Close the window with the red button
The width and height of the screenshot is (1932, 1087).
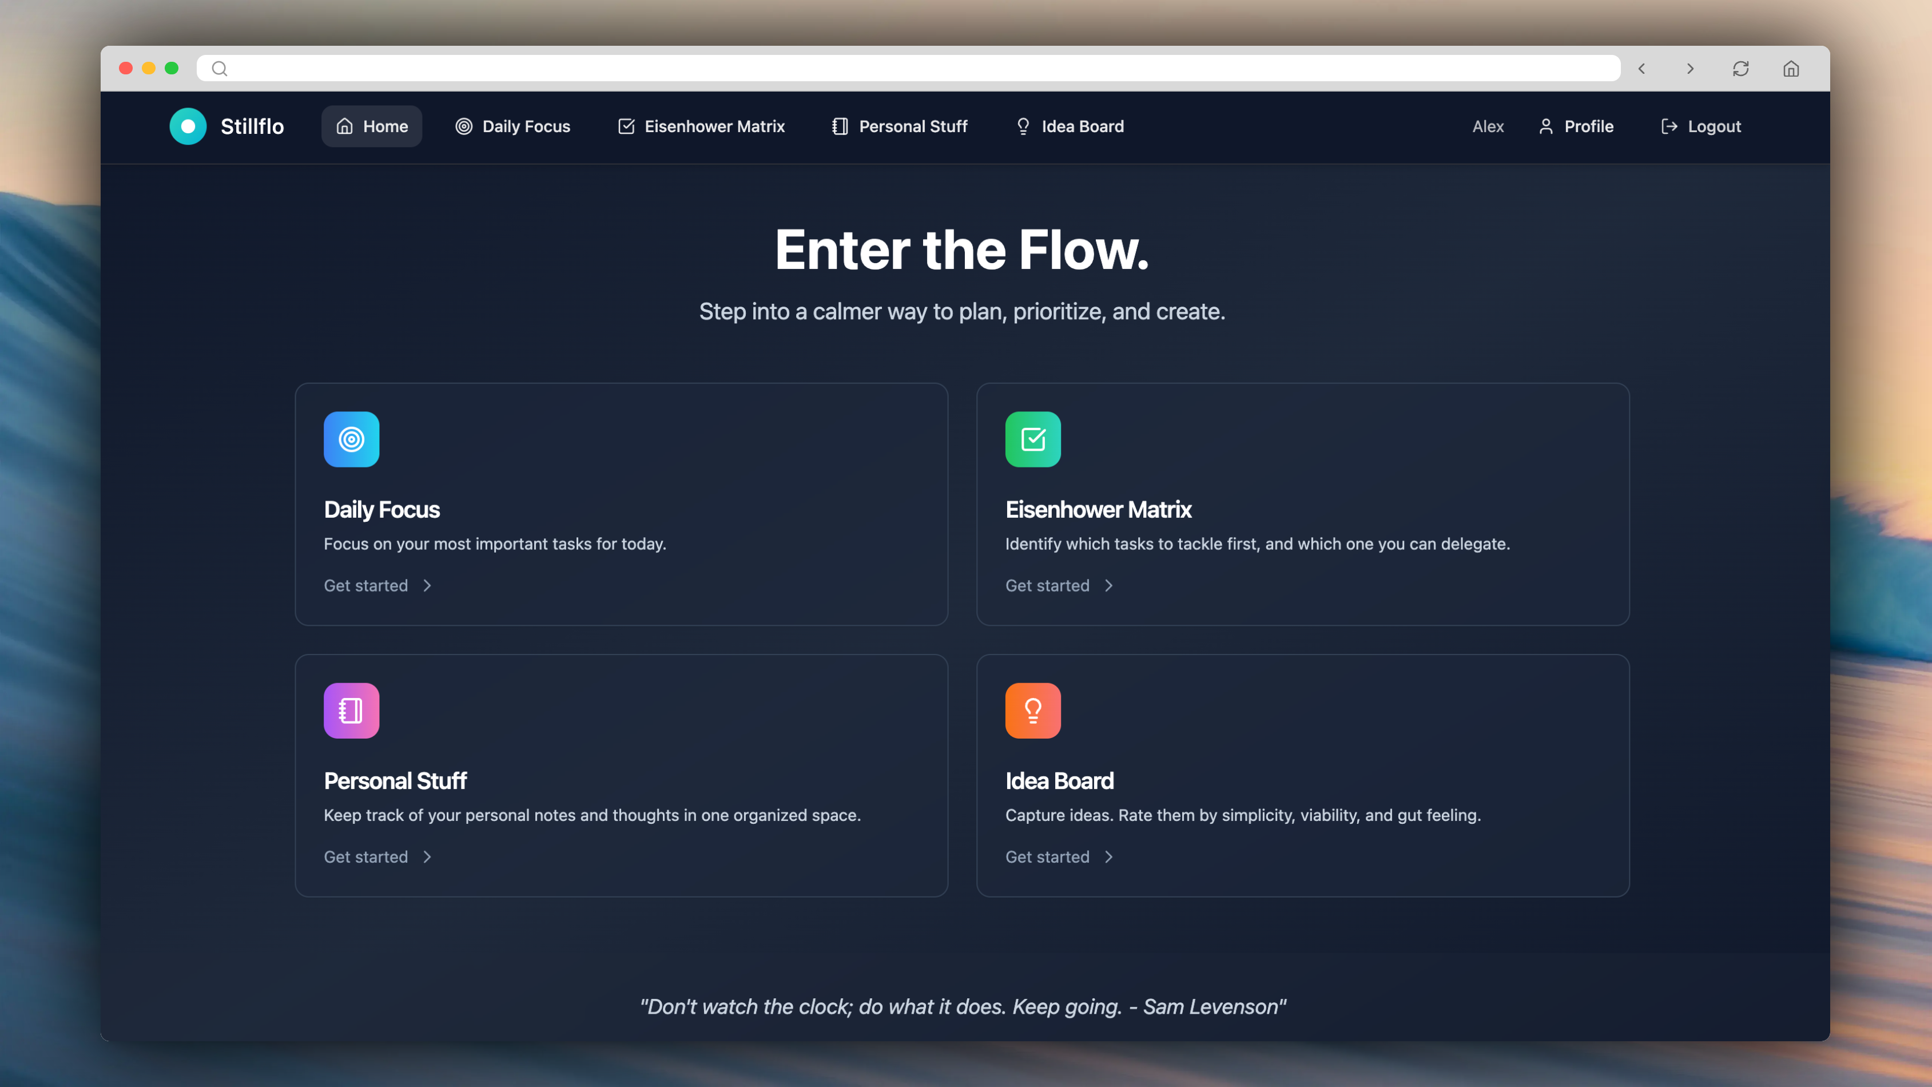(126, 68)
